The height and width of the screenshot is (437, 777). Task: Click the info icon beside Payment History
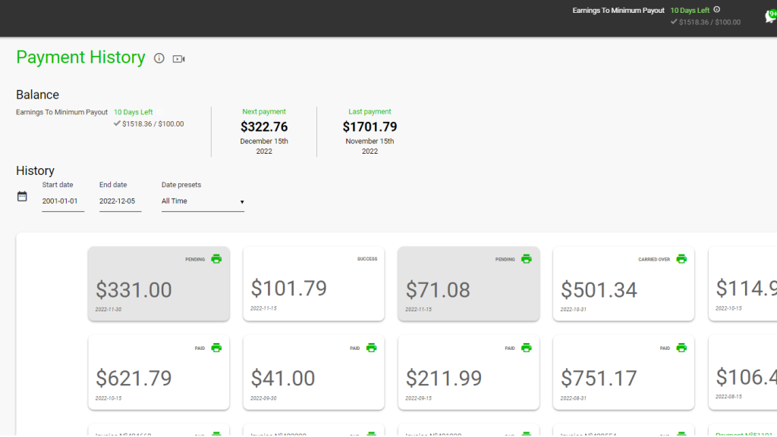(159, 58)
